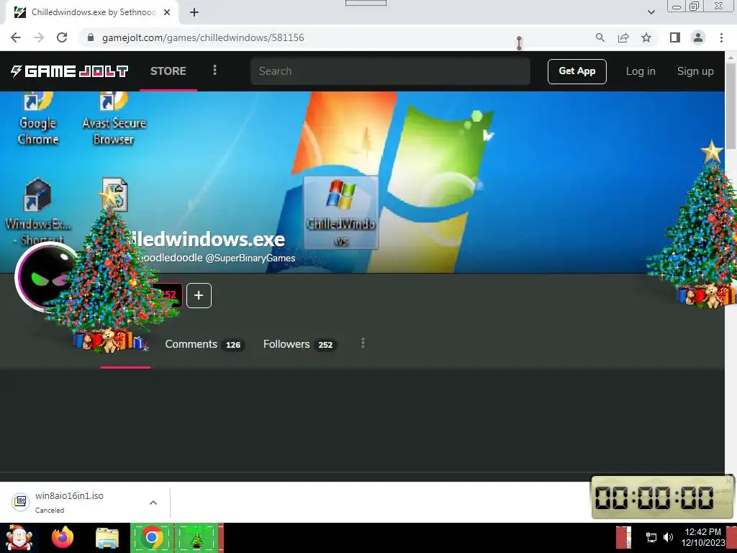This screenshot has height=553, width=737.
Task: Open the developer's round avatar
Action: [42, 276]
